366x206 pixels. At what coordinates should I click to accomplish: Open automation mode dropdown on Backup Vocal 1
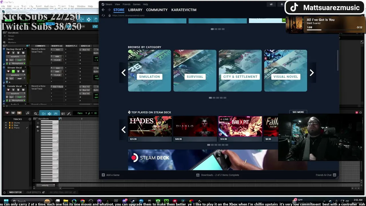tap(20, 60)
